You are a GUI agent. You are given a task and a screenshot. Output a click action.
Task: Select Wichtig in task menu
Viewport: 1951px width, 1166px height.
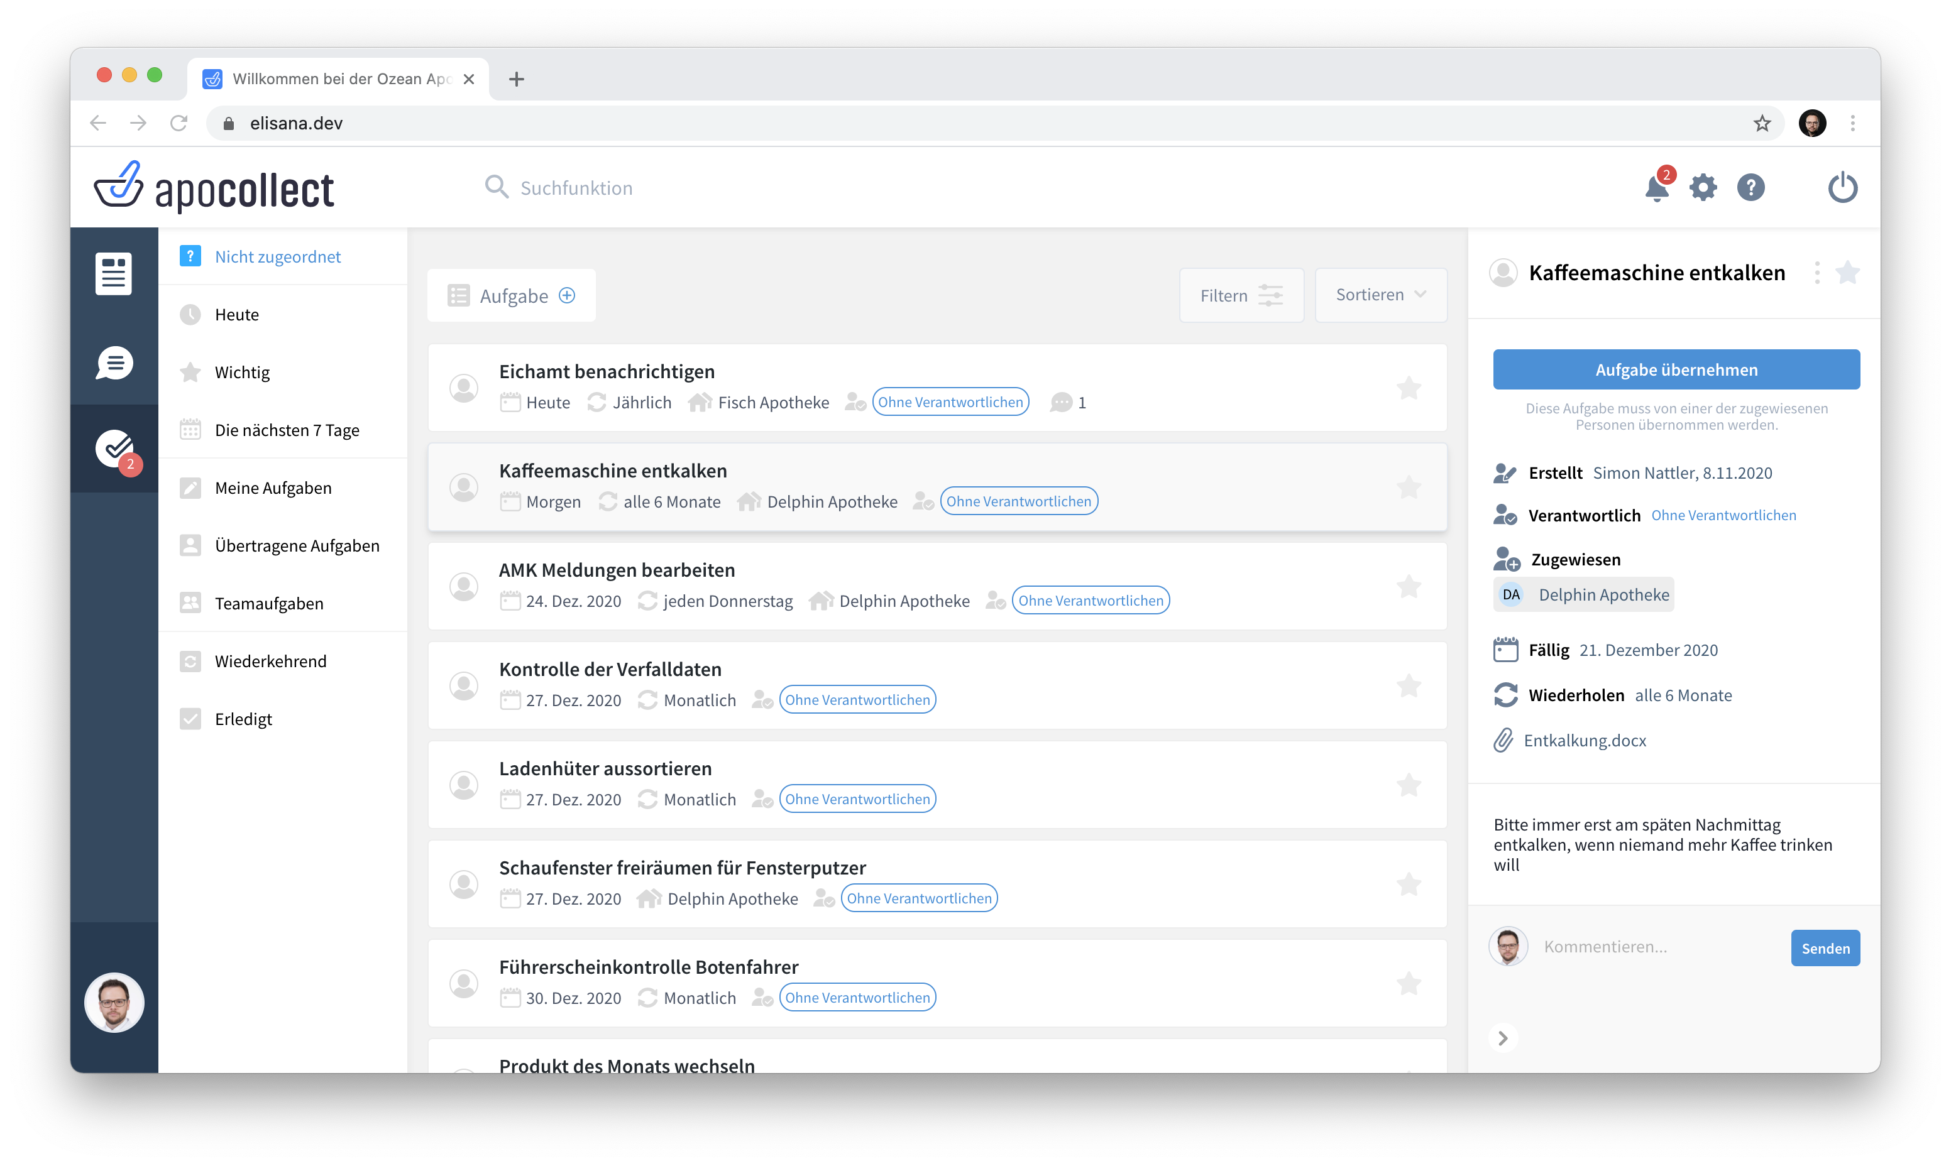[x=242, y=372]
